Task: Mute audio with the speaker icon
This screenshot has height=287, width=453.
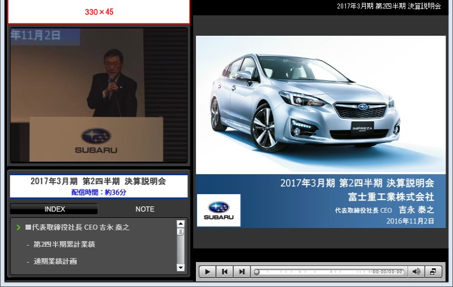Action: point(416,272)
